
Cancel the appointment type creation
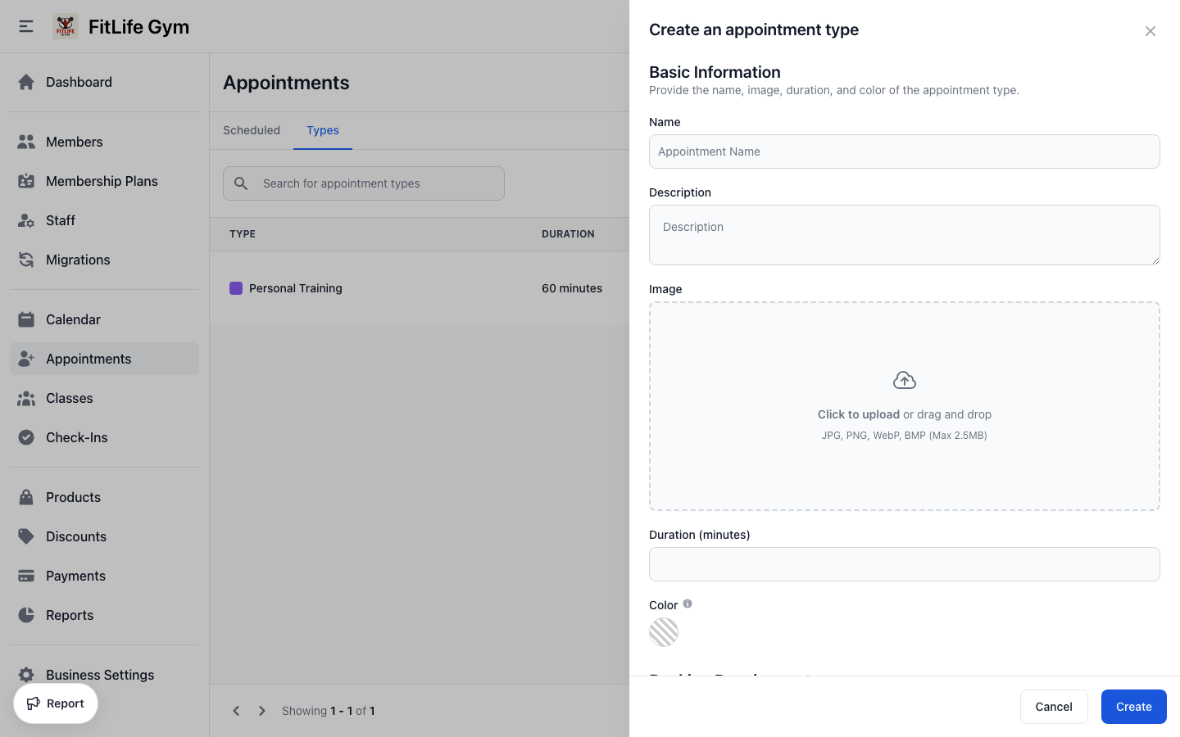[1054, 707]
